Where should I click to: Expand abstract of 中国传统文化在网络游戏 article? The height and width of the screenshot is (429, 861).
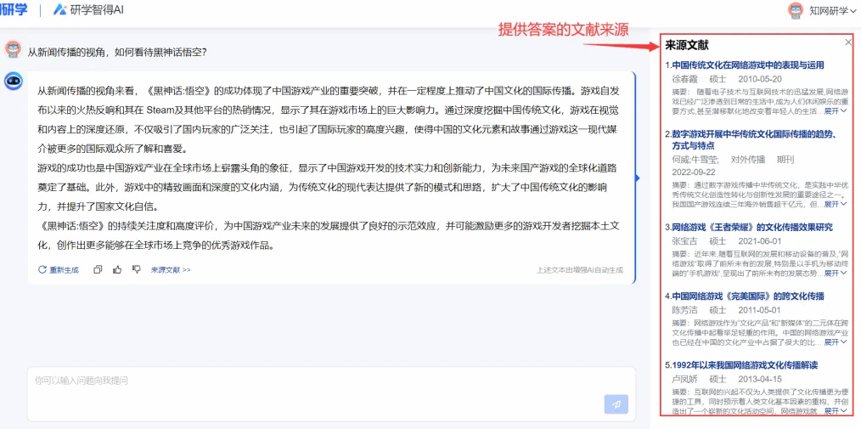tap(836, 111)
